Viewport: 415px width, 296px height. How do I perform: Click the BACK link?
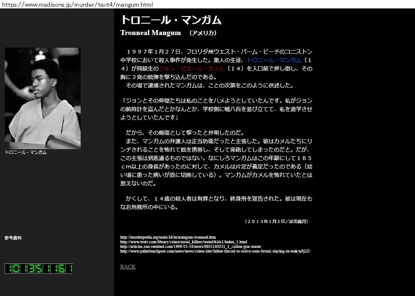pyautogui.click(x=127, y=266)
